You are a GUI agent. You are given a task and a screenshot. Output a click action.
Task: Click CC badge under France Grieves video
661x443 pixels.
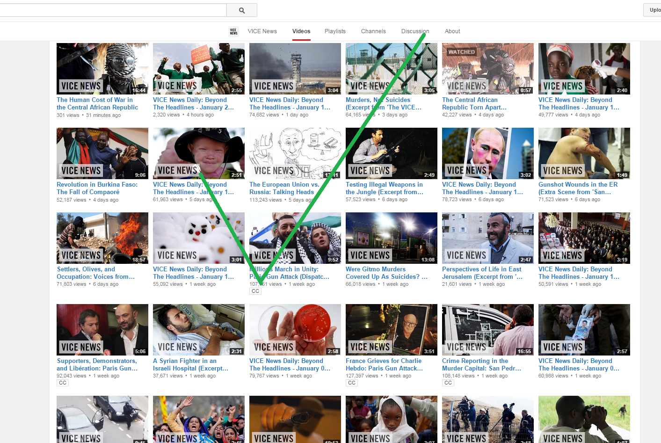point(352,383)
